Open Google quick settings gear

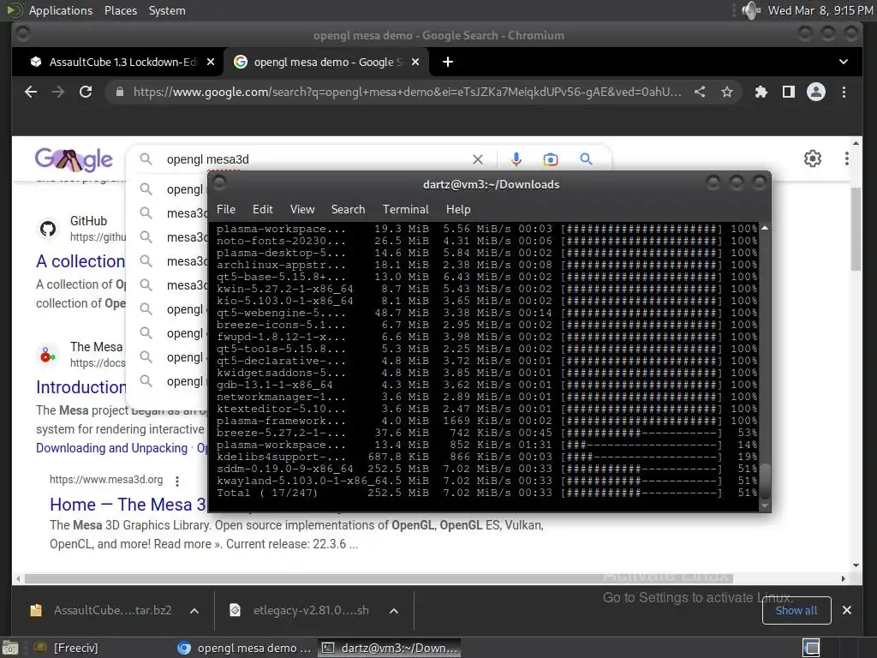812,159
